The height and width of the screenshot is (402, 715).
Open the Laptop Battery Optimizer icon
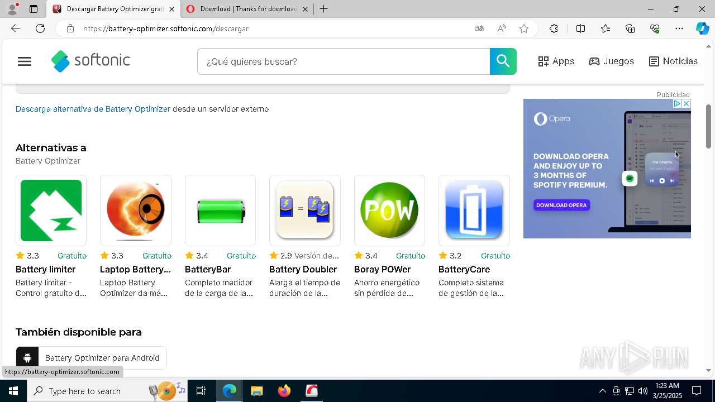coord(136,210)
